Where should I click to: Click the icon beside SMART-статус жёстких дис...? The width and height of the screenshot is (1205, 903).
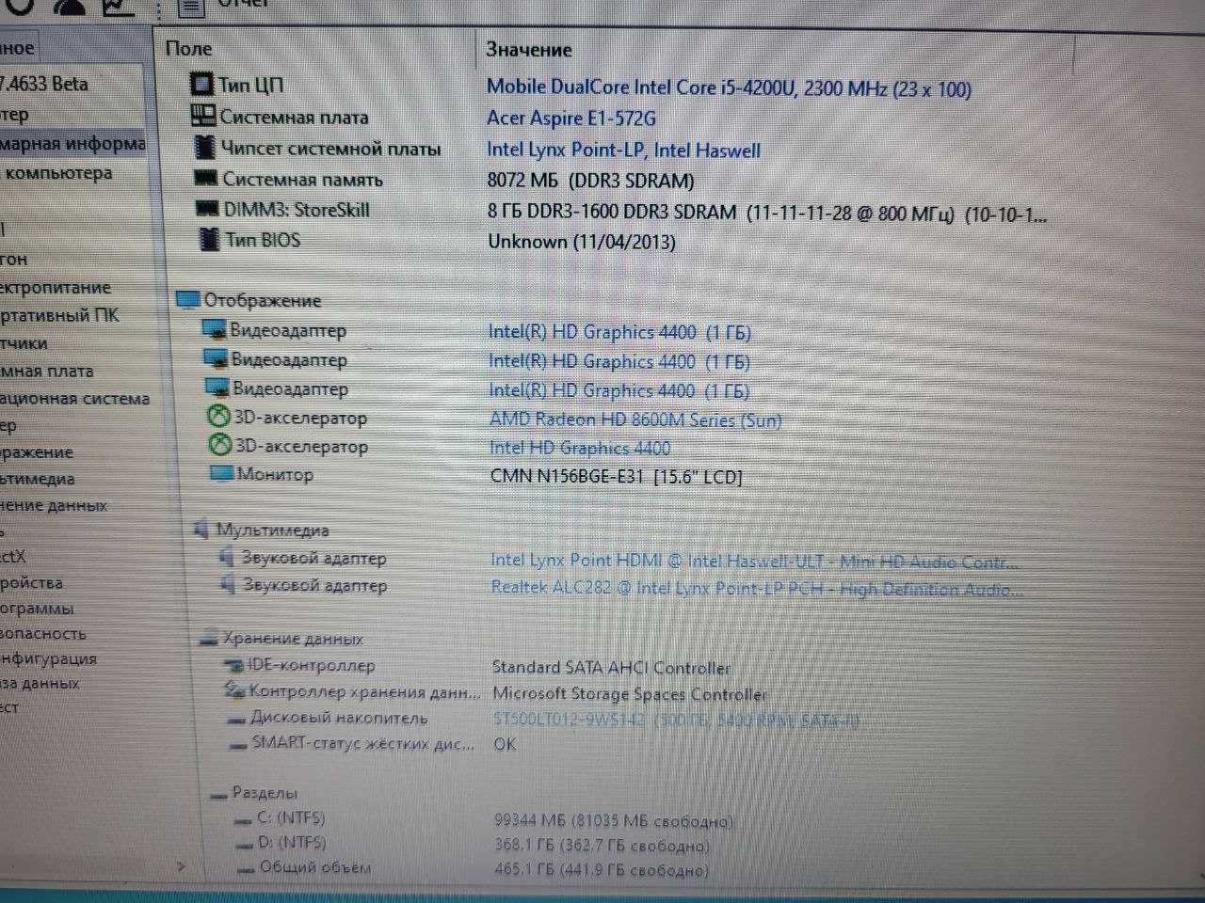[238, 745]
